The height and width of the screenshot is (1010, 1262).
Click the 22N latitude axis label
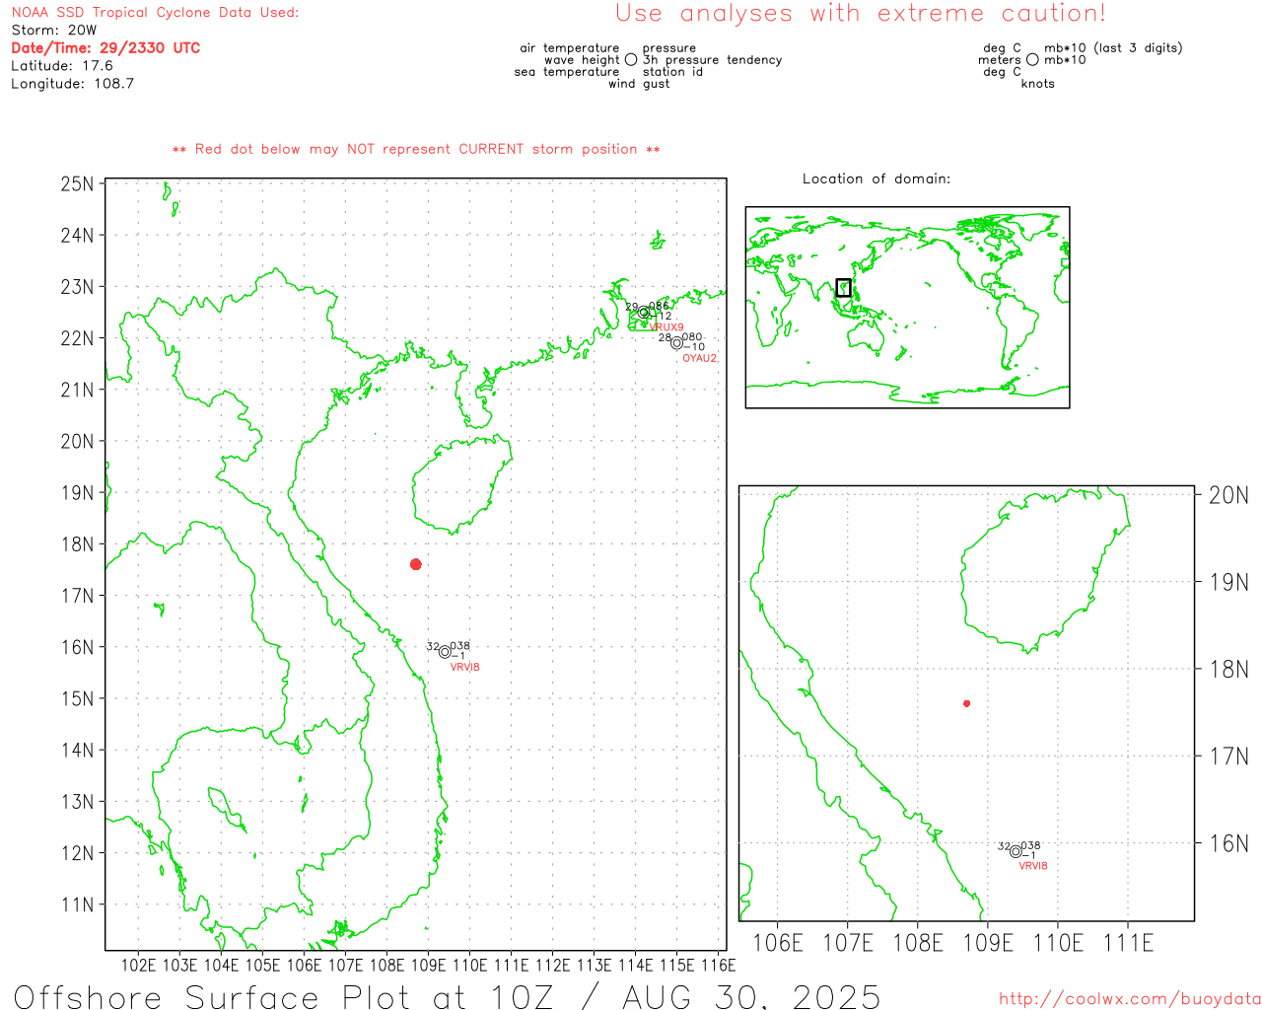click(77, 338)
